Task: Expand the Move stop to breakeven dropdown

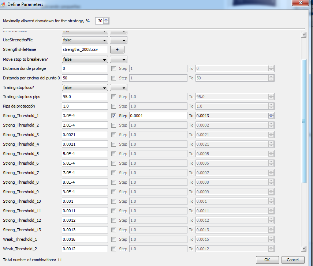Action: coord(85,59)
